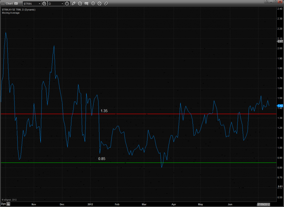
Task: Expand the D interval dropdown
Action: (62, 4)
